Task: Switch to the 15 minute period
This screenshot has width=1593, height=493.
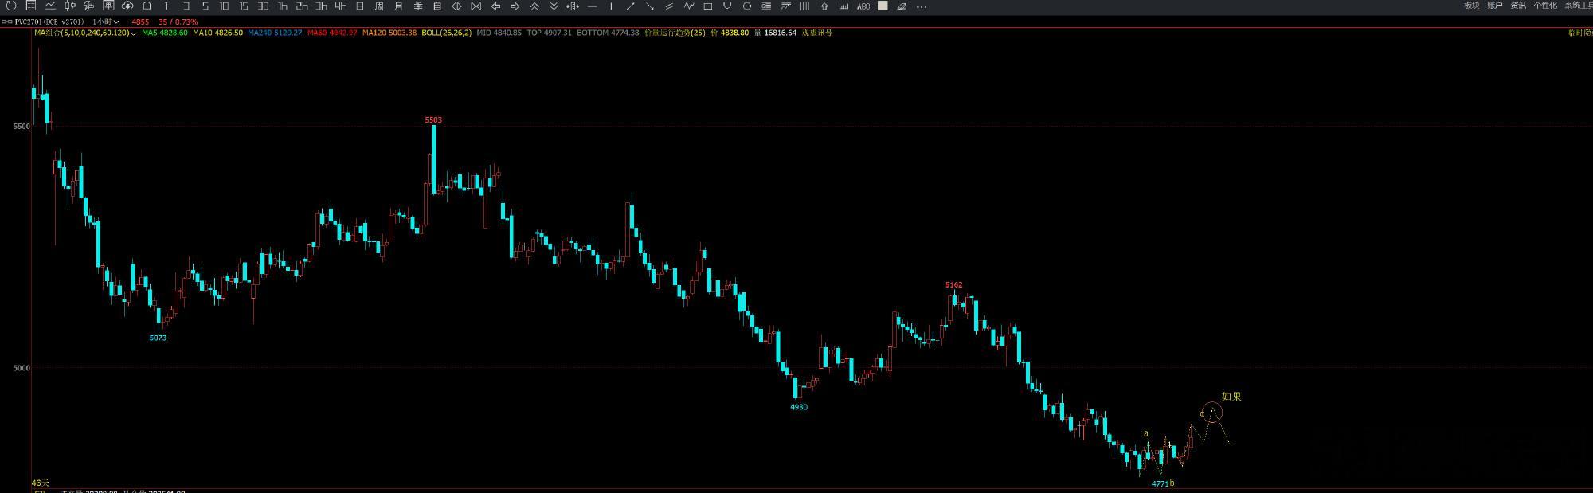Action: tap(244, 6)
